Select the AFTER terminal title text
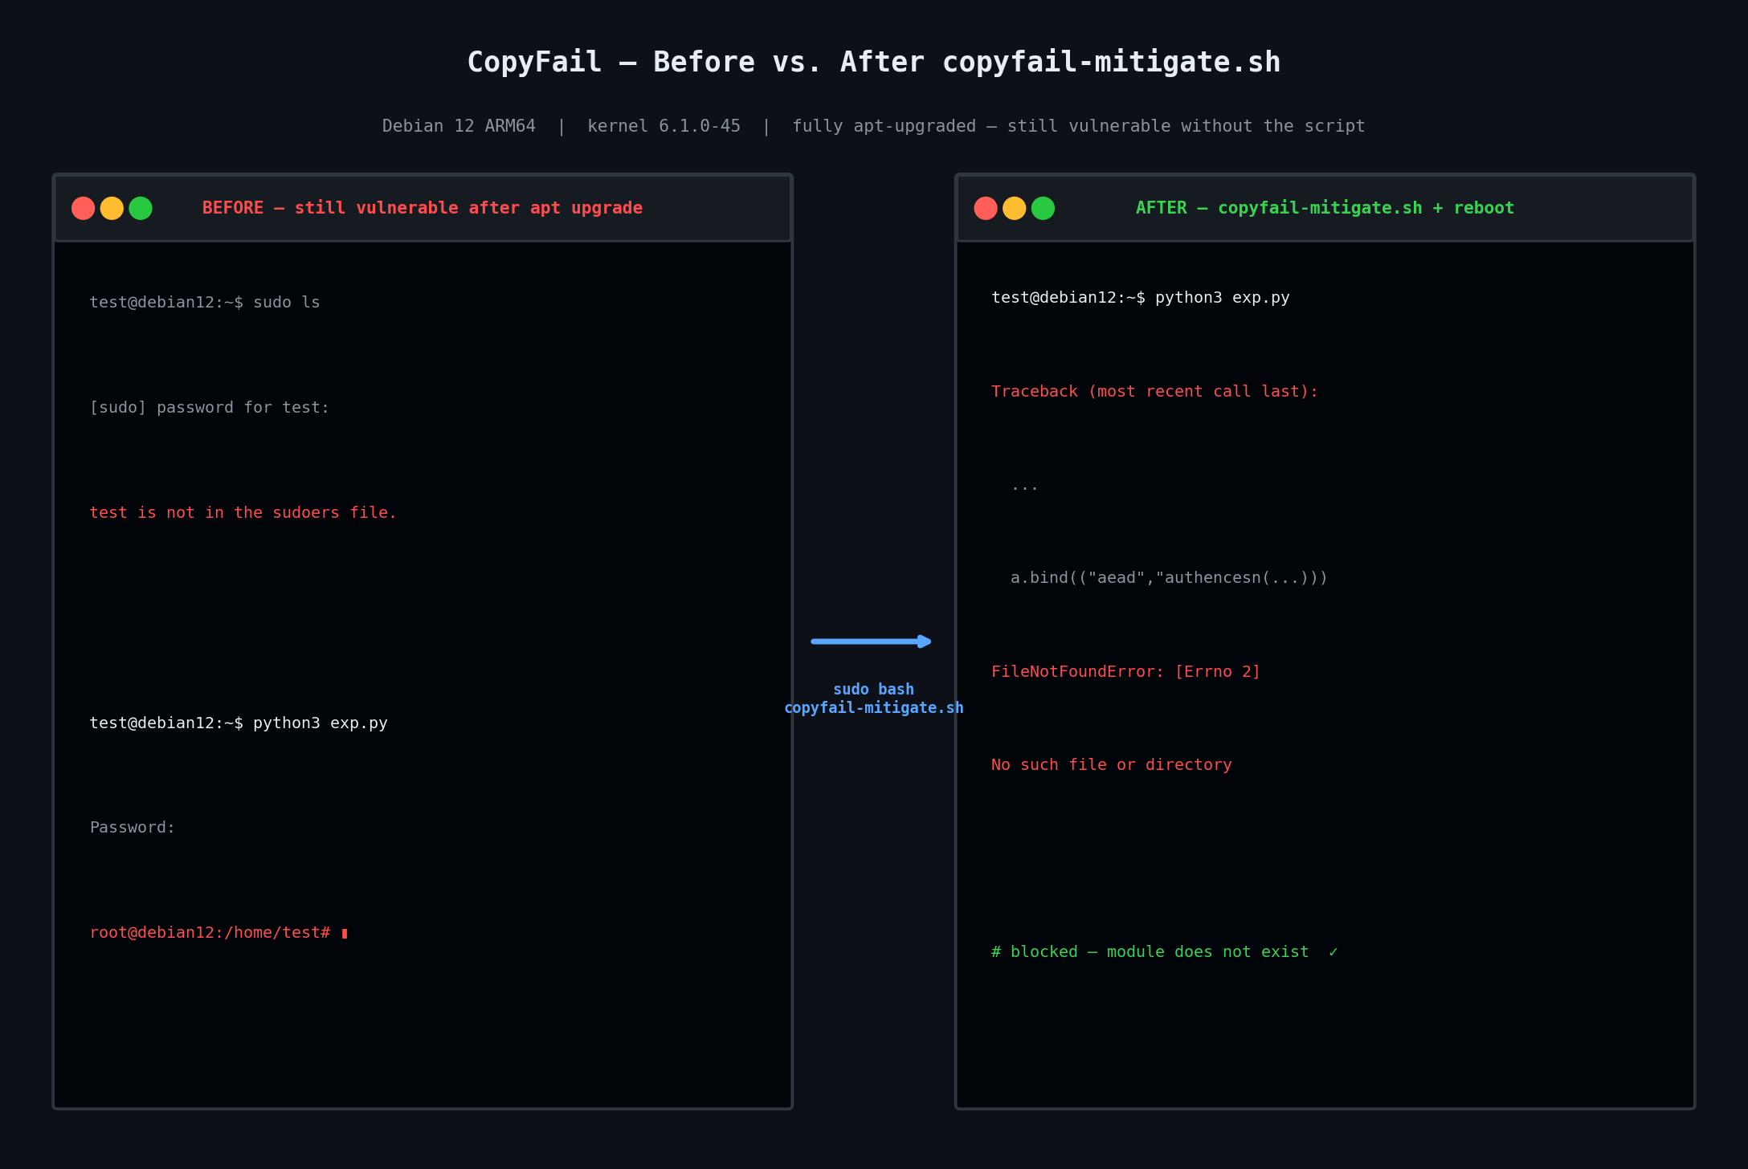 [1325, 208]
